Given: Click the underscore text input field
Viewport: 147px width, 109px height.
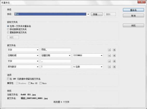Looking at the screenshot, I should [x=56, y=61].
